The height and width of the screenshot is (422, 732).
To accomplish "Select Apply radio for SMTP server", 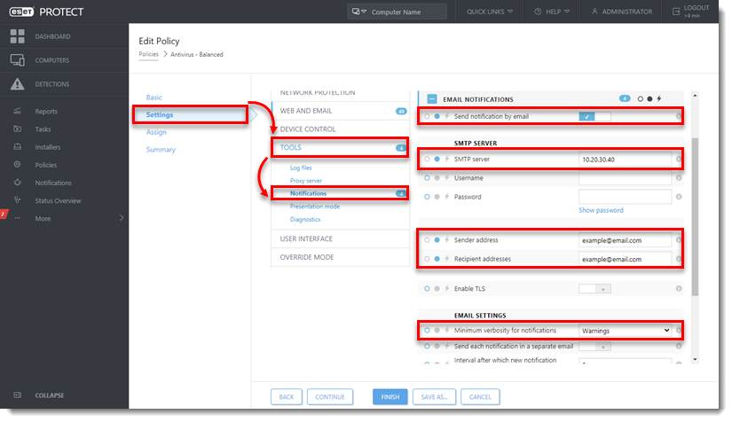I will coord(437,159).
